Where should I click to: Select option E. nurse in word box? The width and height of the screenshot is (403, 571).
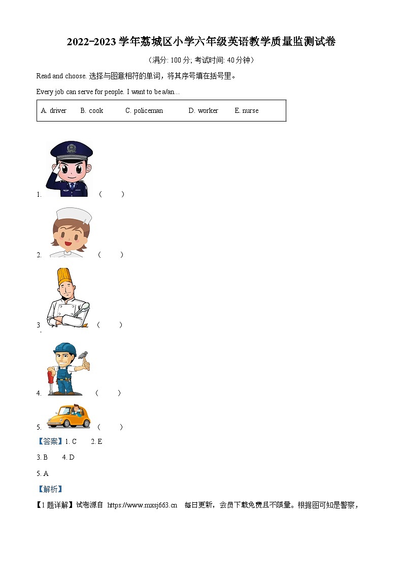point(246,110)
